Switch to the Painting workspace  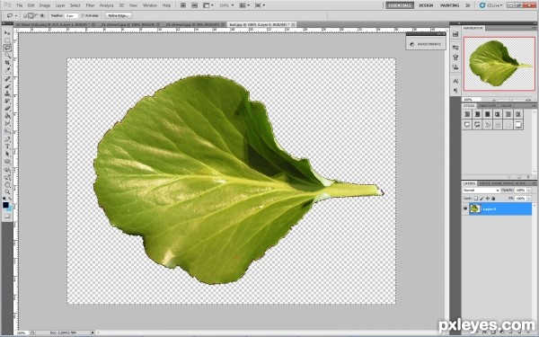click(450, 5)
